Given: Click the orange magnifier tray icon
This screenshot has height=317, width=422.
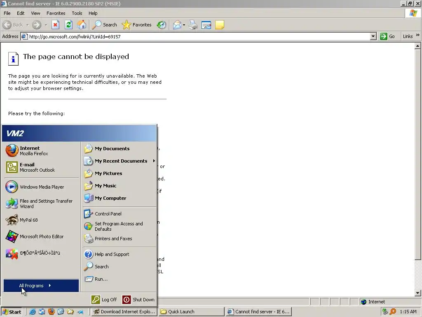Looking at the screenshot, I should click(x=393, y=312).
